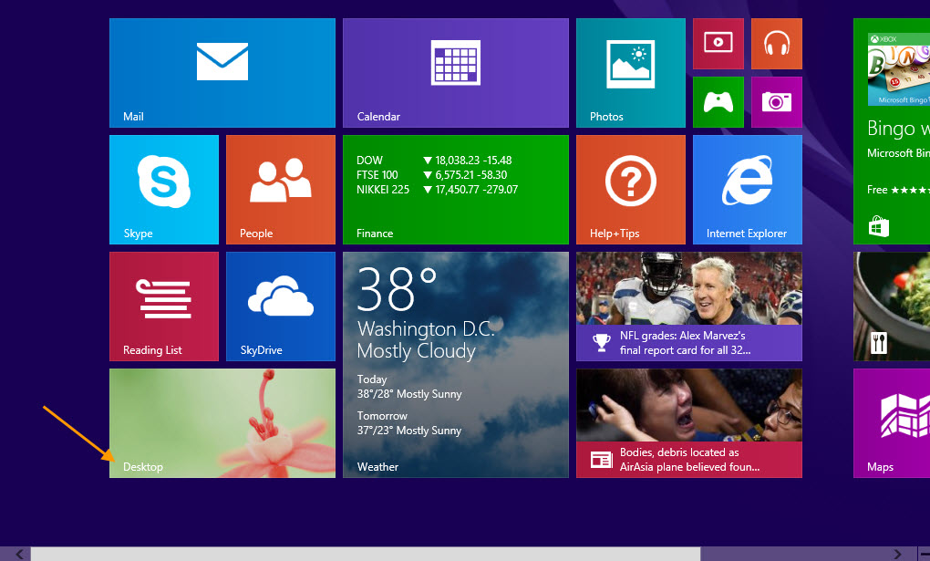Click the 'Bodies, debris located' headline
This screenshot has height=561, width=930.
click(x=690, y=460)
